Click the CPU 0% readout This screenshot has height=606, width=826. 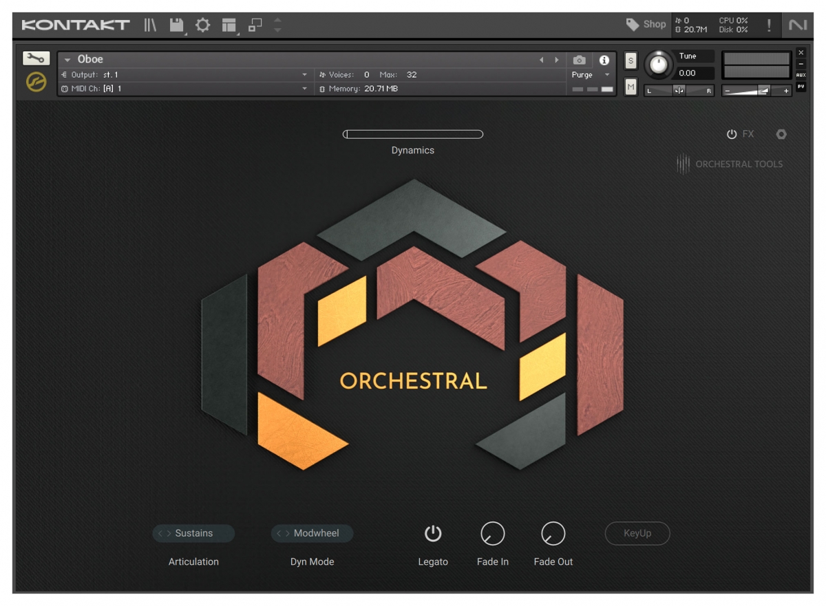tap(733, 21)
